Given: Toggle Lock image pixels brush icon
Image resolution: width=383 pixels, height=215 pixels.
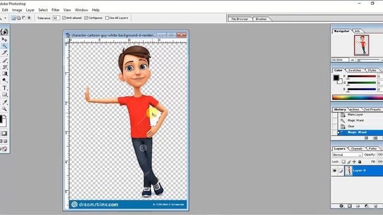Looking at the screenshot, I should click(349, 162).
